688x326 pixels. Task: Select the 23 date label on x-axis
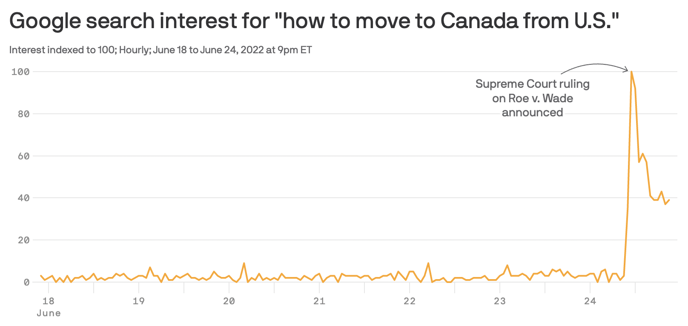(500, 301)
